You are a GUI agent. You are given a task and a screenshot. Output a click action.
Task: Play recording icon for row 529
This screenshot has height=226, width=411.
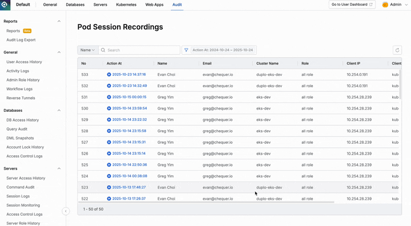pyautogui.click(x=109, y=119)
